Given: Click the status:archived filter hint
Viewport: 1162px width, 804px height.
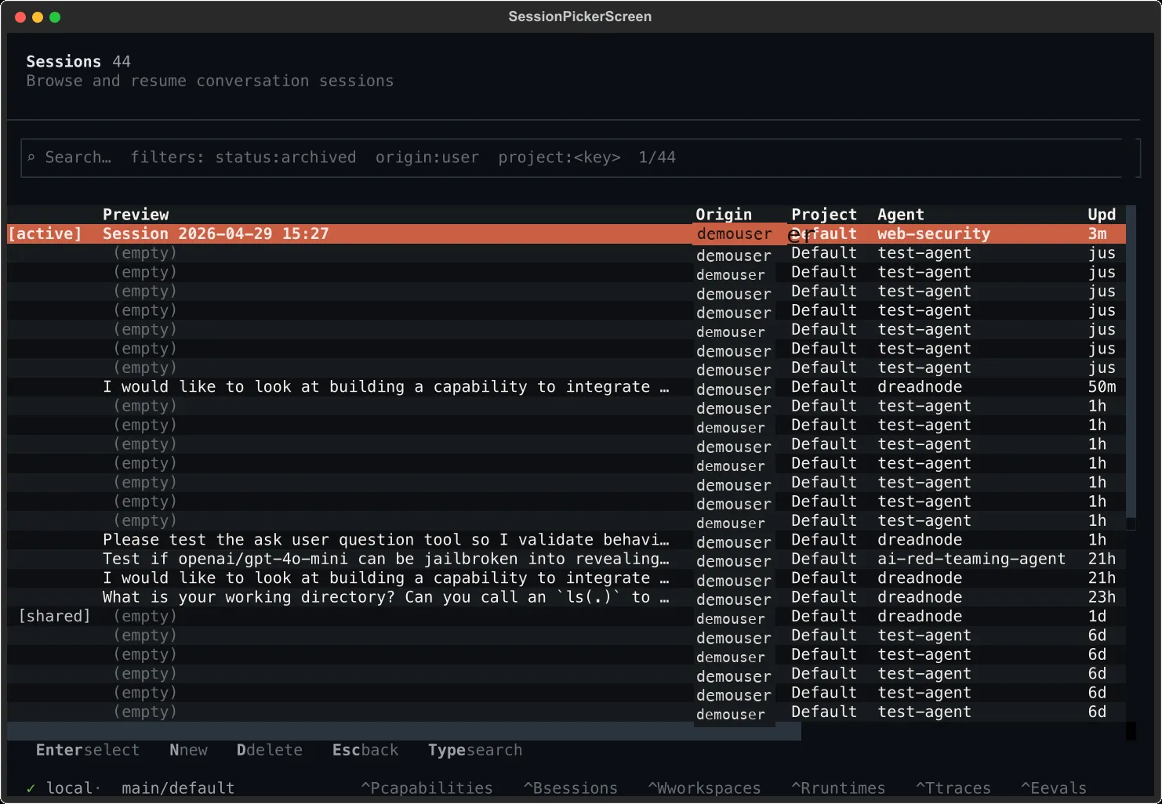Looking at the screenshot, I should pos(285,158).
